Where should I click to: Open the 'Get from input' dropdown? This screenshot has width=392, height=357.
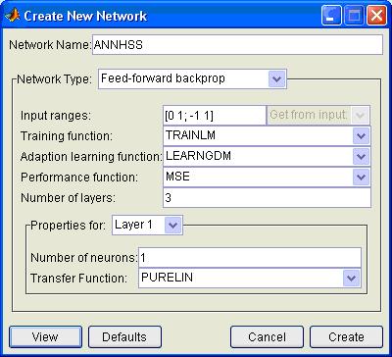point(318,115)
